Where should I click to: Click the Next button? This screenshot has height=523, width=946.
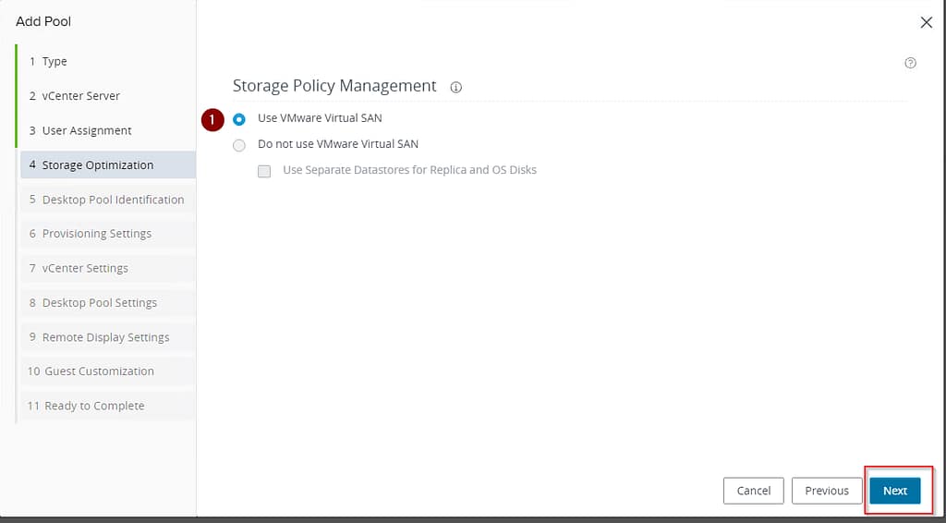click(x=894, y=491)
